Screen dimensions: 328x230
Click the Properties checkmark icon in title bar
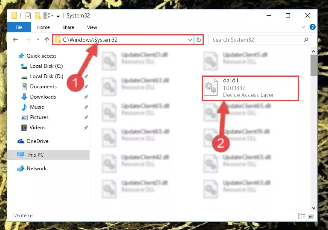[28, 16]
